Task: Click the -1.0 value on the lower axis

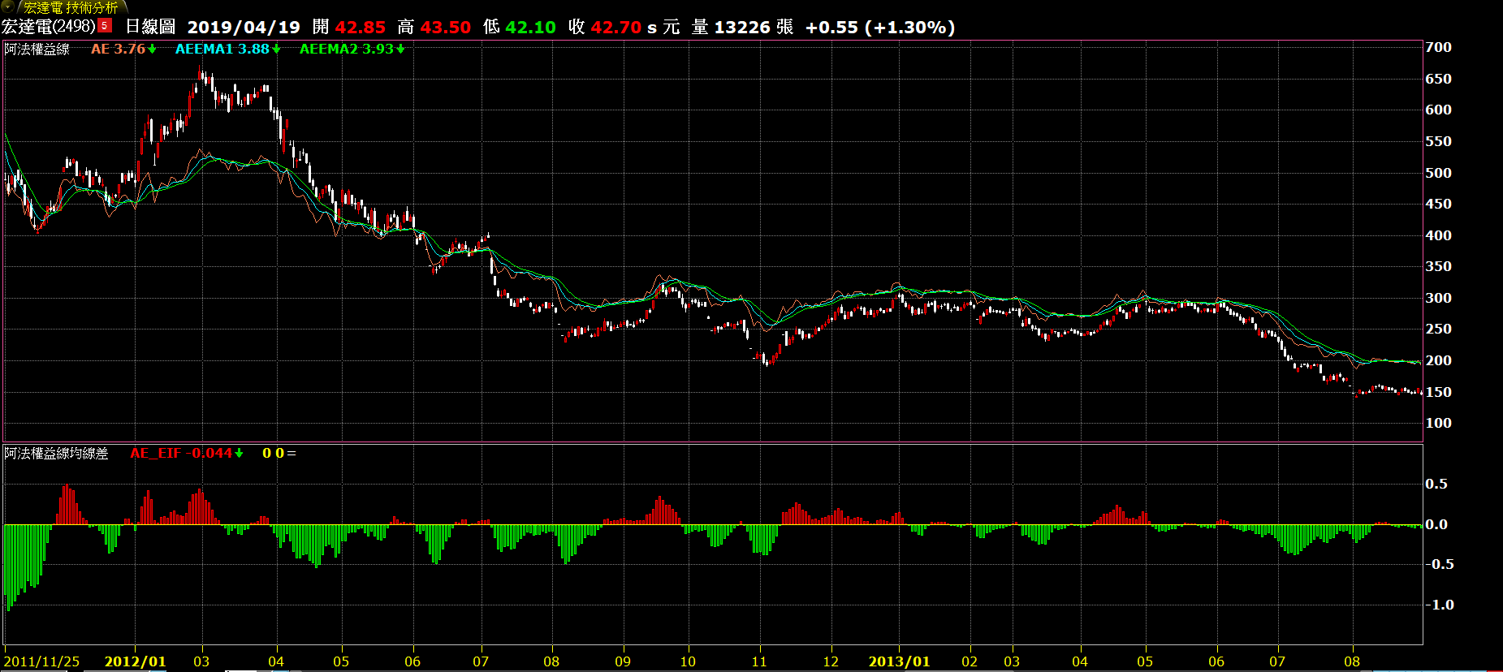Action: pyautogui.click(x=1439, y=605)
